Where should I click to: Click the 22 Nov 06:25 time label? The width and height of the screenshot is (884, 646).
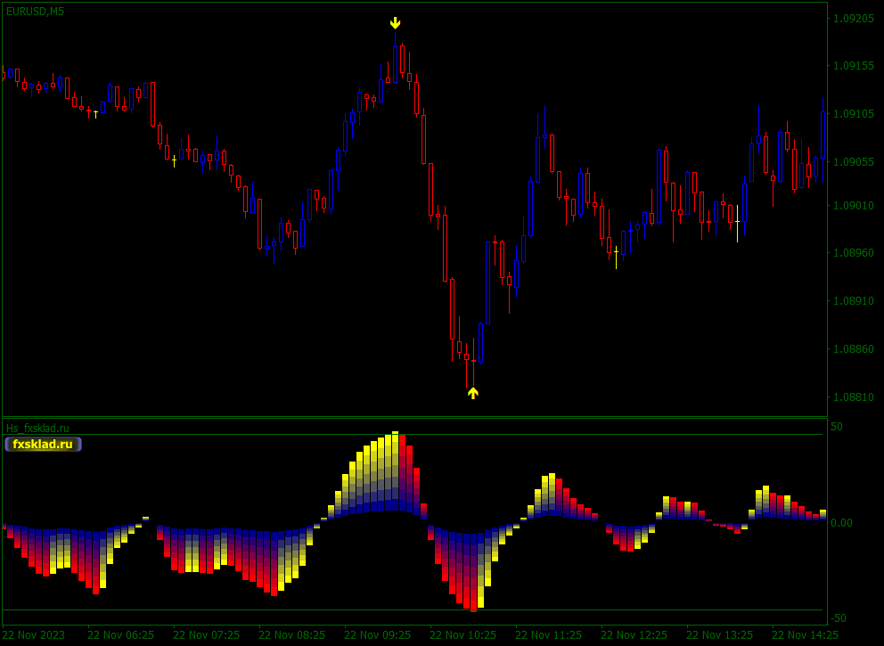click(120, 634)
